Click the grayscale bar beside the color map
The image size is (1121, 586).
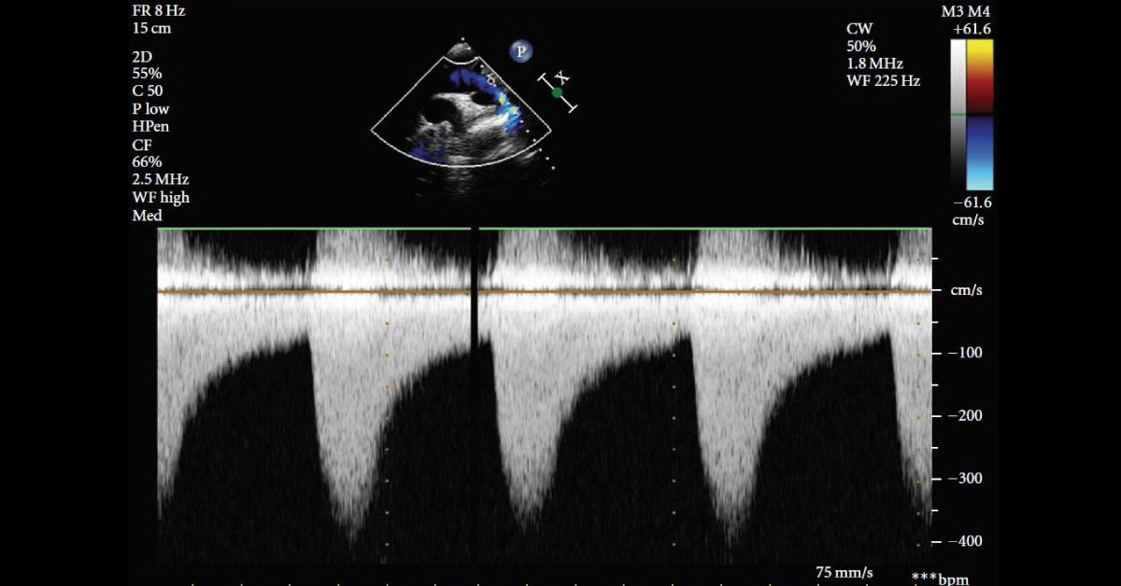(958, 116)
